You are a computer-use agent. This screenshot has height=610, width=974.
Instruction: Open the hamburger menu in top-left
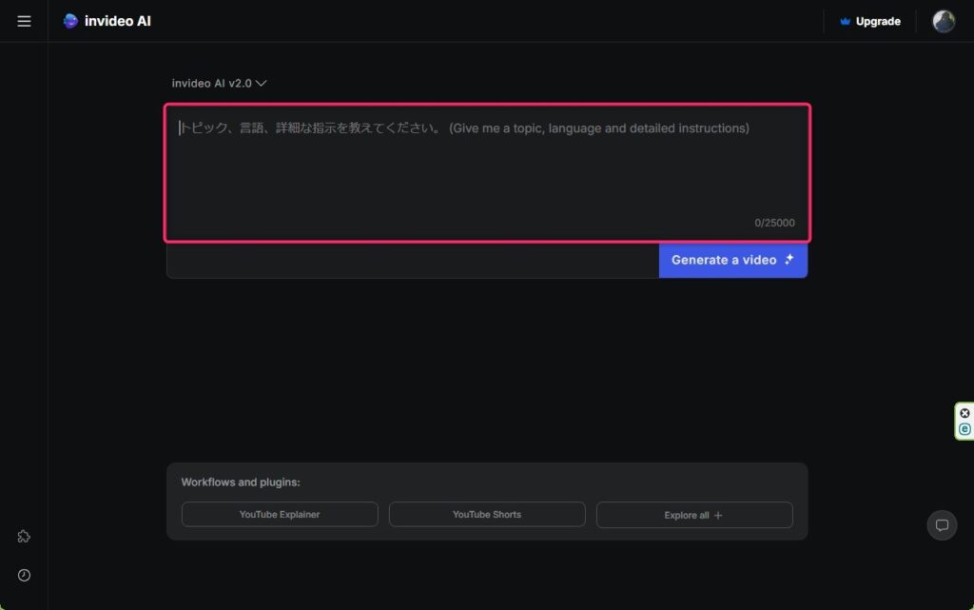[24, 21]
